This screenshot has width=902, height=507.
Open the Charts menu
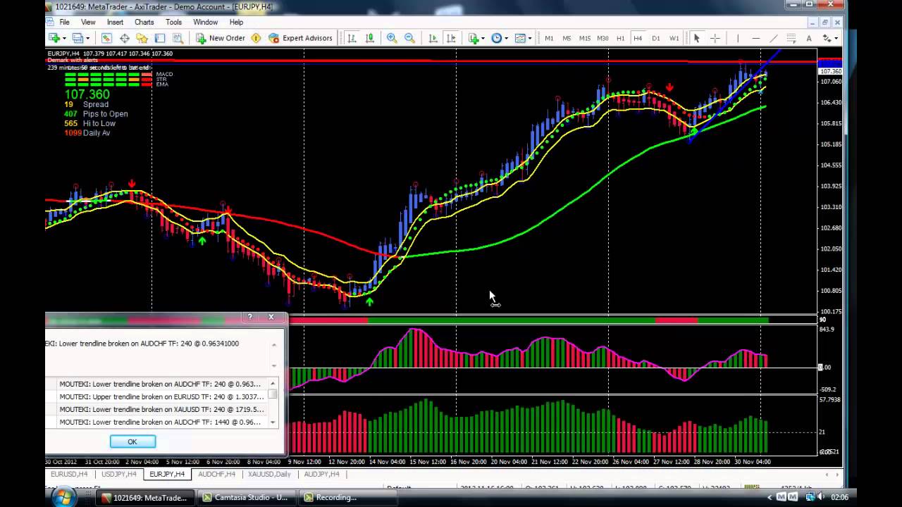click(x=144, y=22)
